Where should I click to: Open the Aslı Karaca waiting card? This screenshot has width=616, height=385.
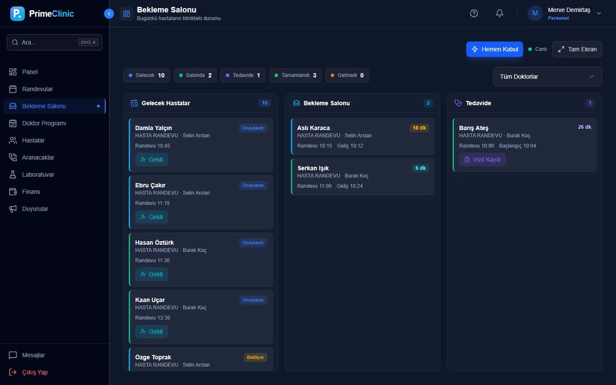tap(363, 136)
